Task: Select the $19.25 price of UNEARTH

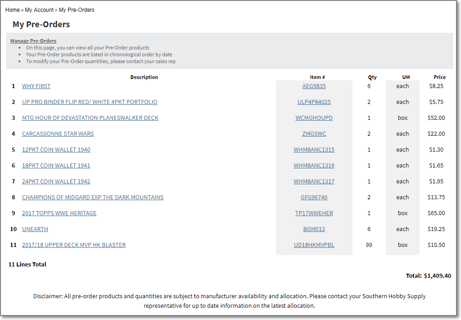Action: click(x=436, y=229)
